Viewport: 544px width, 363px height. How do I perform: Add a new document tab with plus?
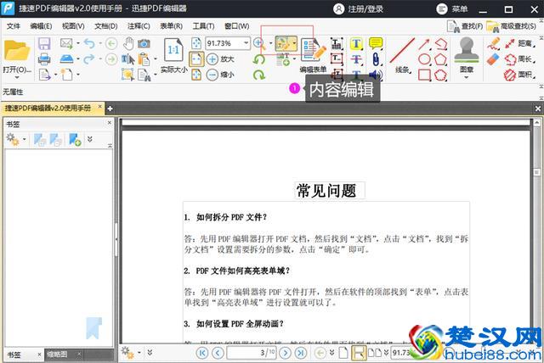coord(110,109)
